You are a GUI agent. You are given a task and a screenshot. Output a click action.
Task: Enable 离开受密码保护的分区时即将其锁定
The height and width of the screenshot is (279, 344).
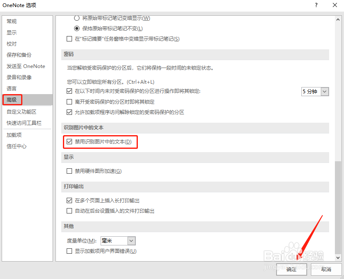69,102
